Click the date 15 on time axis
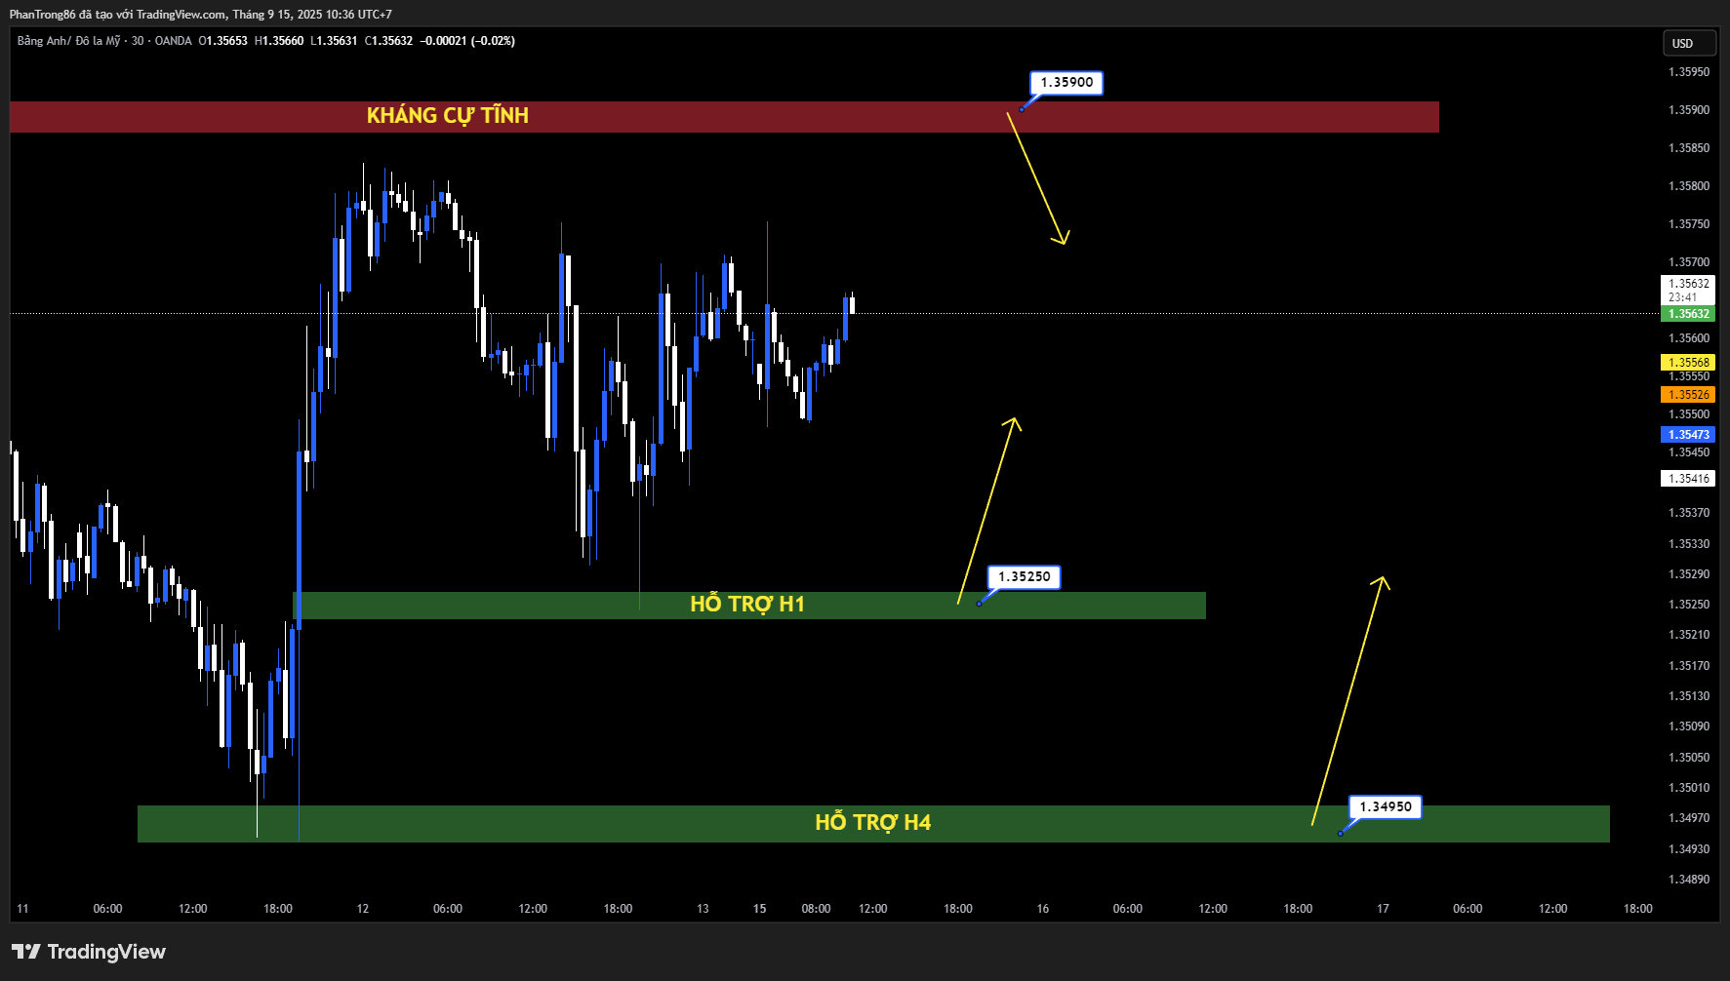The height and width of the screenshot is (981, 1730). tap(760, 909)
